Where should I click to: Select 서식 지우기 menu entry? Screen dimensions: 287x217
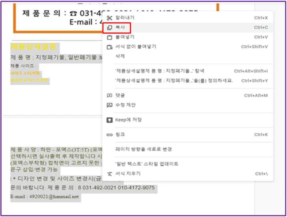[x=188, y=174]
